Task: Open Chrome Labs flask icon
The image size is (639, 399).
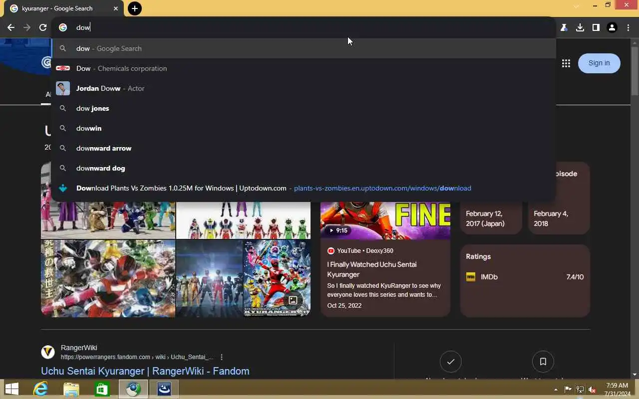Action: 564,27
